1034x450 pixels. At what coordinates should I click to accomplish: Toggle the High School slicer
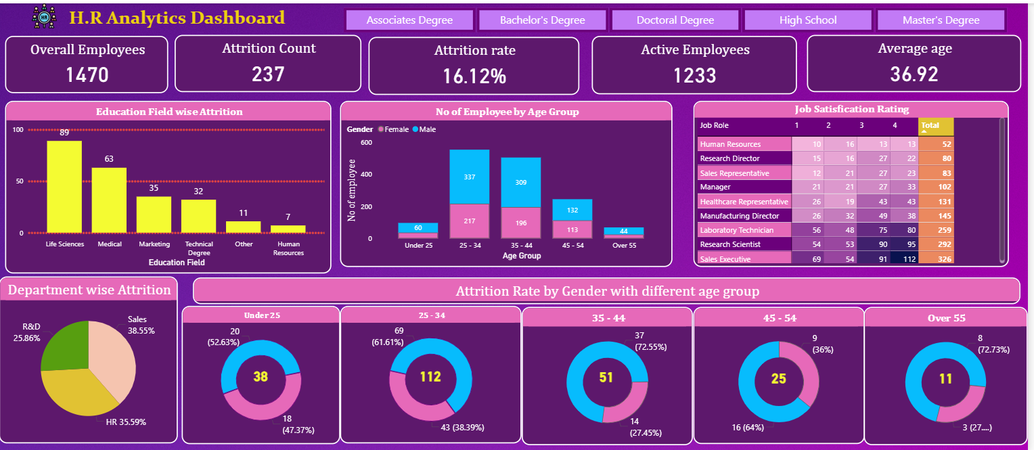tap(808, 20)
